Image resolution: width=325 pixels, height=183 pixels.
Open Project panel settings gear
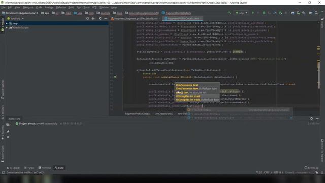point(100,18)
